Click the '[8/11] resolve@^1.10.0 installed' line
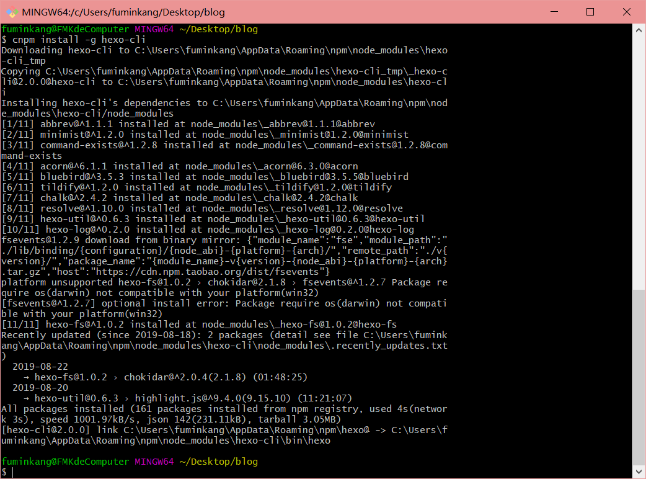646x479 pixels. (x=202, y=208)
